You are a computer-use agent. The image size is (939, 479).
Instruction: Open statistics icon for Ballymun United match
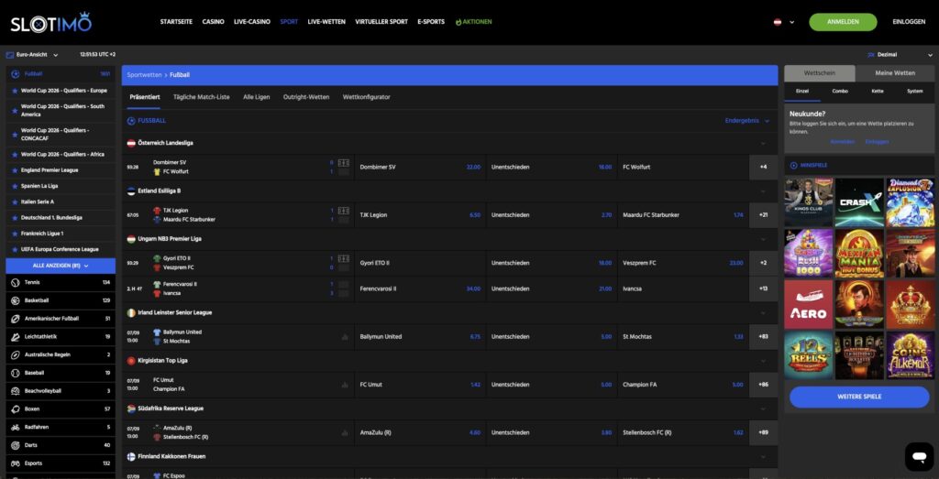click(345, 337)
